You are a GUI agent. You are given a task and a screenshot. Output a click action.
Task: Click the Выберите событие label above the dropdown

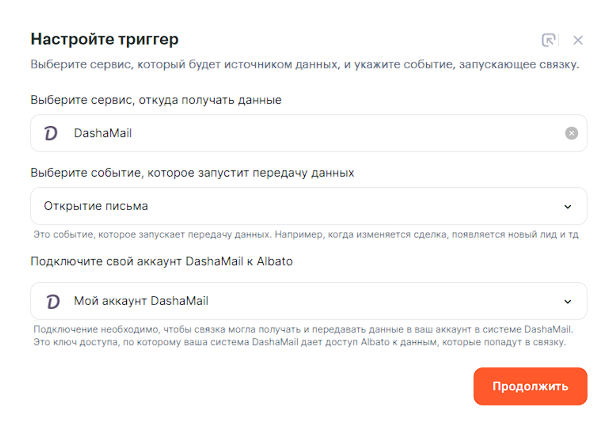(x=192, y=173)
